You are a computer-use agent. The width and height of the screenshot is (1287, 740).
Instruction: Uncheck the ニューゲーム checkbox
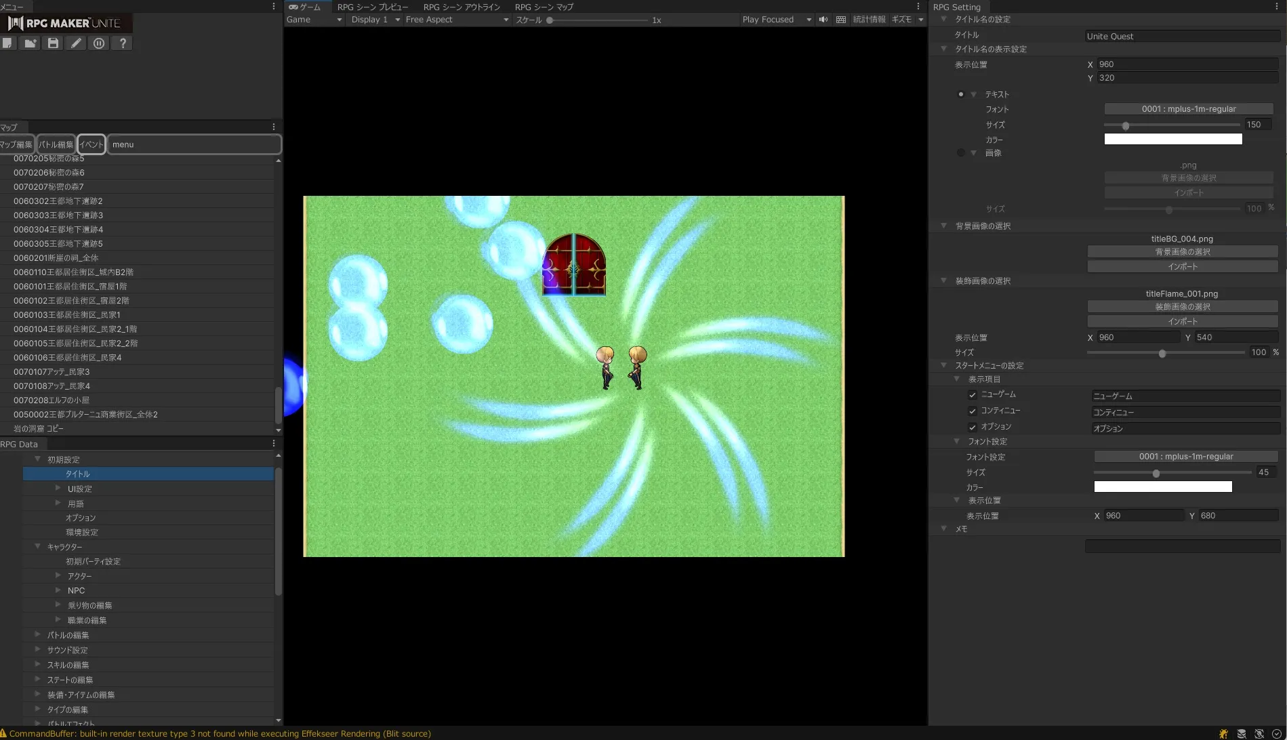[x=973, y=395]
